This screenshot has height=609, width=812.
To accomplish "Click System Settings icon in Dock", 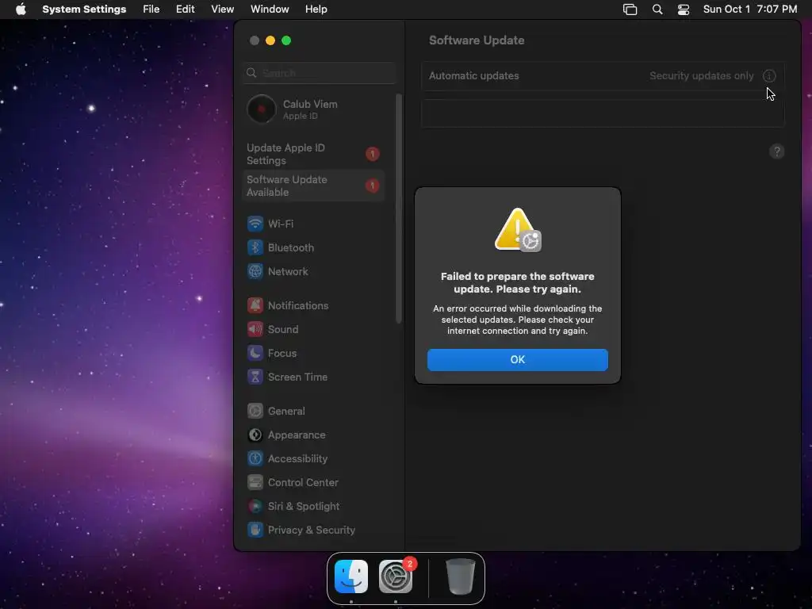I will tap(396, 576).
